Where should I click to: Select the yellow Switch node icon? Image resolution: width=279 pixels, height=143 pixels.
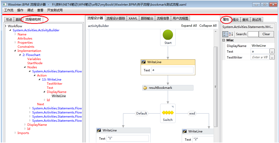168,112
